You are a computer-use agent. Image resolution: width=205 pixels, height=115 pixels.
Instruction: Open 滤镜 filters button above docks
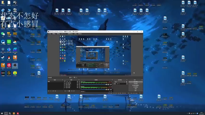pos(76,77)
